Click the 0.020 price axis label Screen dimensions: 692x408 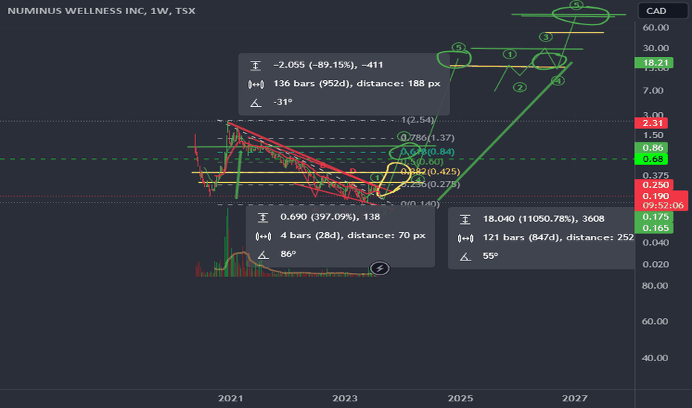pyautogui.click(x=656, y=264)
